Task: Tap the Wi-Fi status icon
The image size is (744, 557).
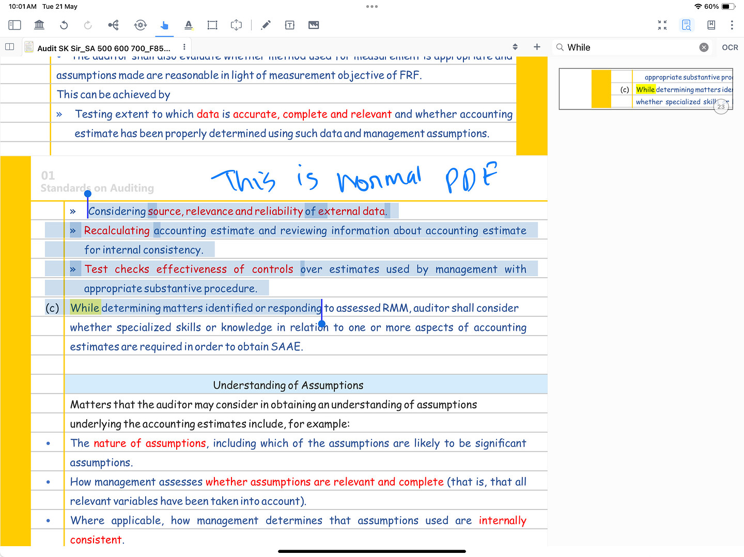Action: pyautogui.click(x=698, y=7)
